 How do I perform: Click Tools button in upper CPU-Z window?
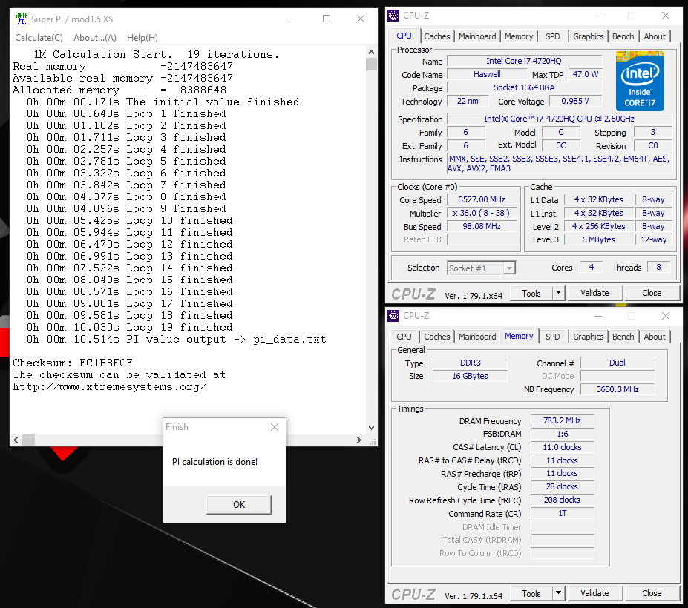(x=531, y=294)
